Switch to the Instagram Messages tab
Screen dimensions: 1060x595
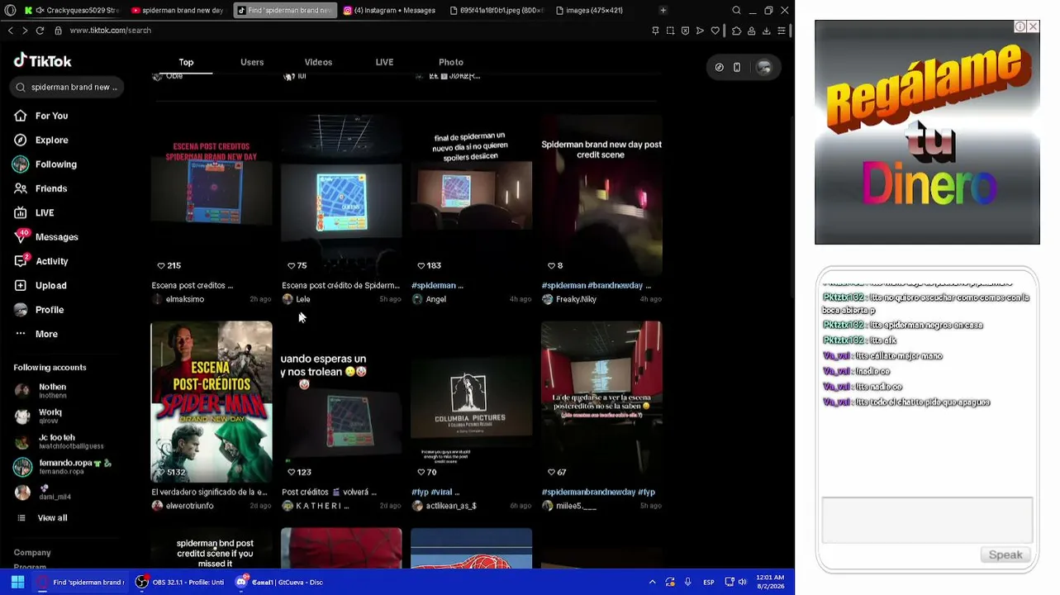(388, 10)
